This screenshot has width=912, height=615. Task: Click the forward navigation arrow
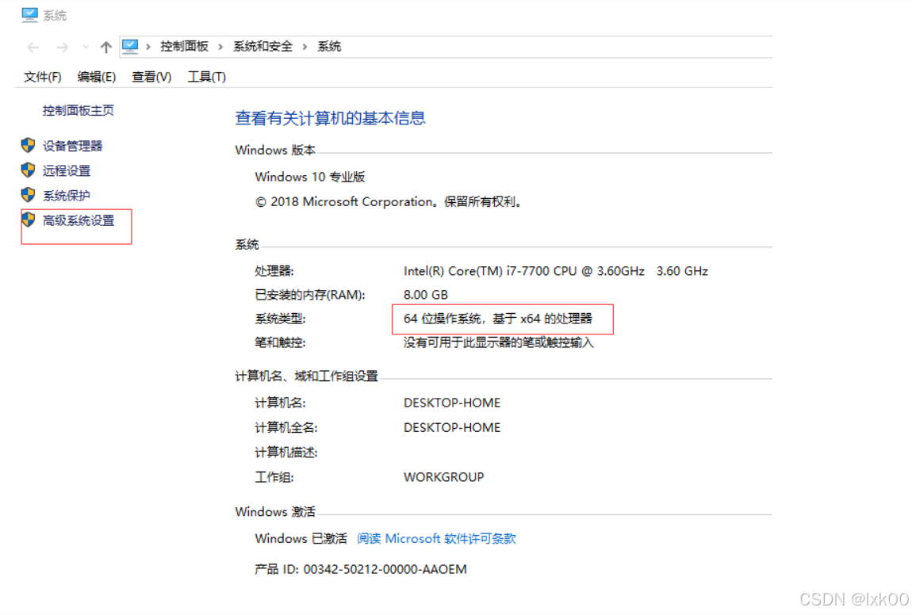62,47
